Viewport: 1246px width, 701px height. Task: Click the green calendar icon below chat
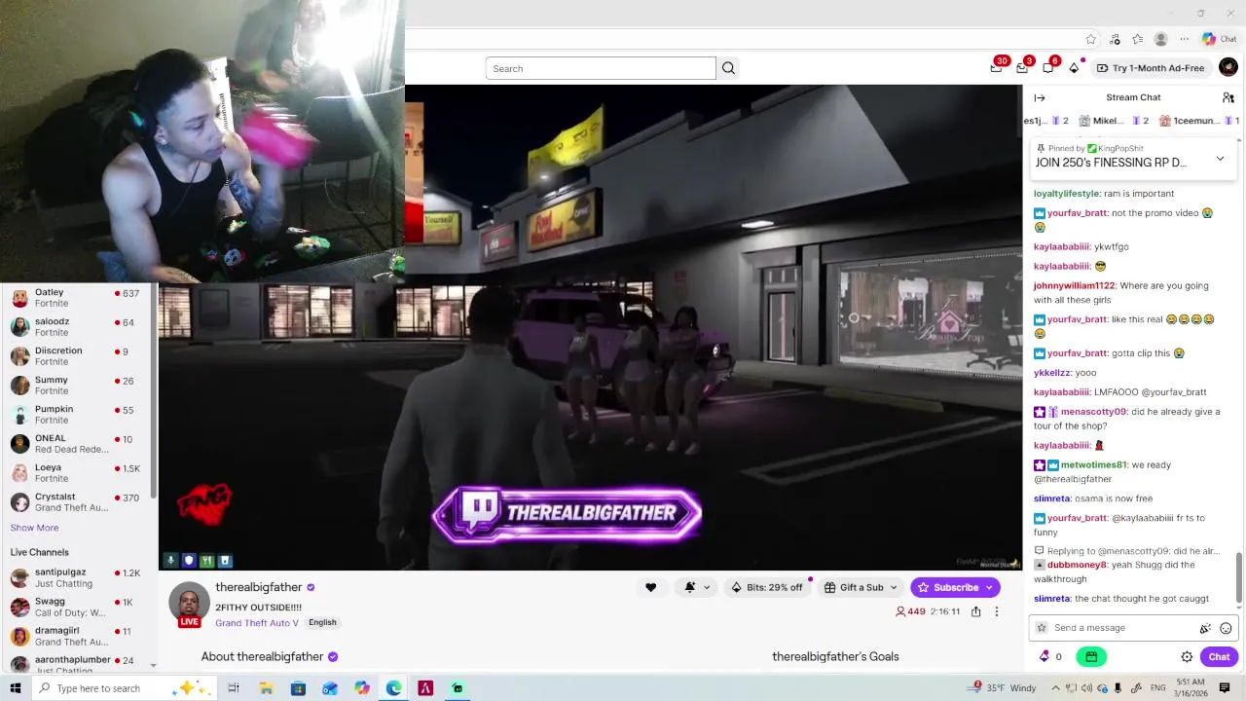click(1091, 656)
